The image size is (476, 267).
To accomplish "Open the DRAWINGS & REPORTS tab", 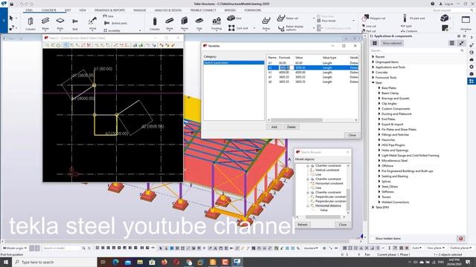I will coord(109,10).
